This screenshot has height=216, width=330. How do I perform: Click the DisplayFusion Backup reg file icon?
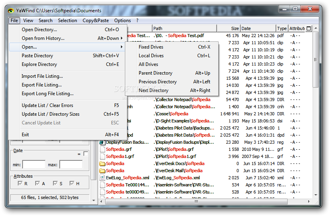coord(102,143)
